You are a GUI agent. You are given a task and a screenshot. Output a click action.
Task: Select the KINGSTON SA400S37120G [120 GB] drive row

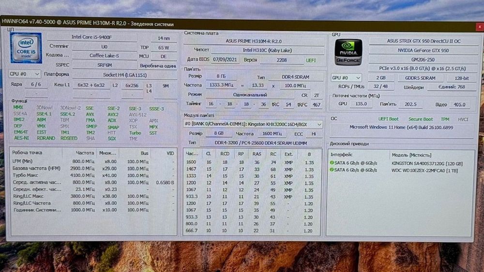point(400,163)
